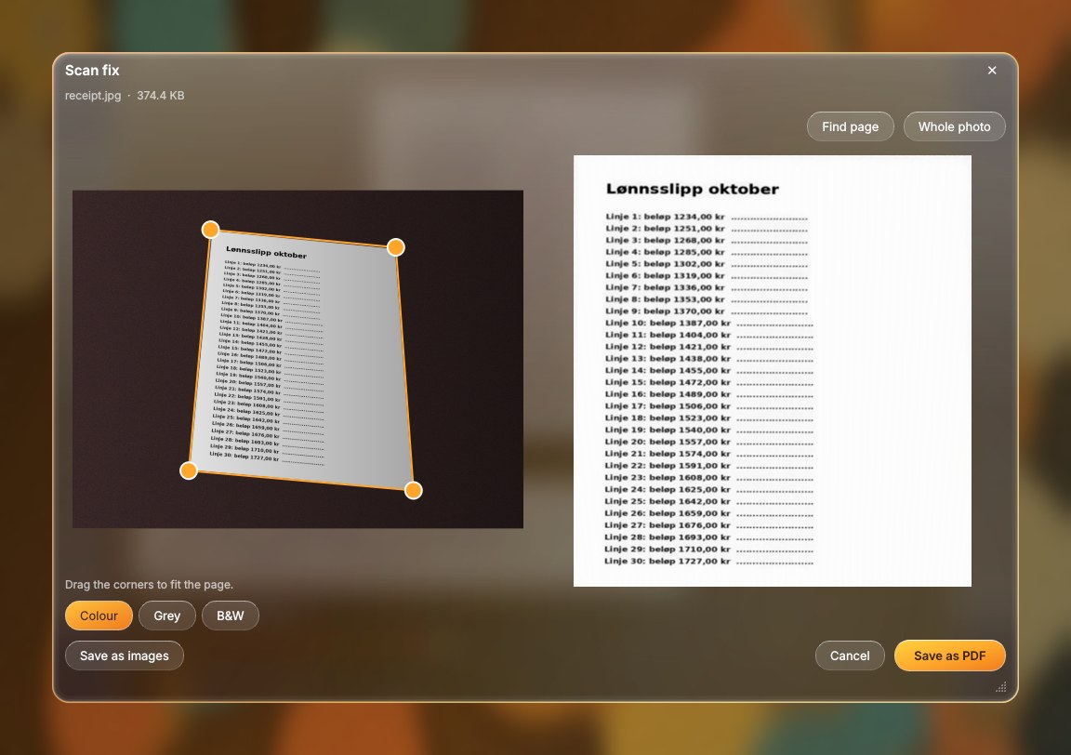Click 'Drag the corners to fit the page.' hint
The image size is (1071, 755).
pos(149,585)
